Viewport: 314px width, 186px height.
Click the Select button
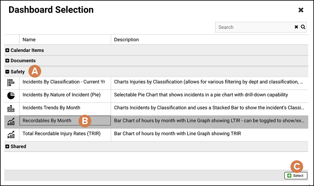coord(296,175)
